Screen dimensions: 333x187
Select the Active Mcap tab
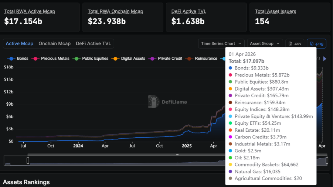[20, 43]
